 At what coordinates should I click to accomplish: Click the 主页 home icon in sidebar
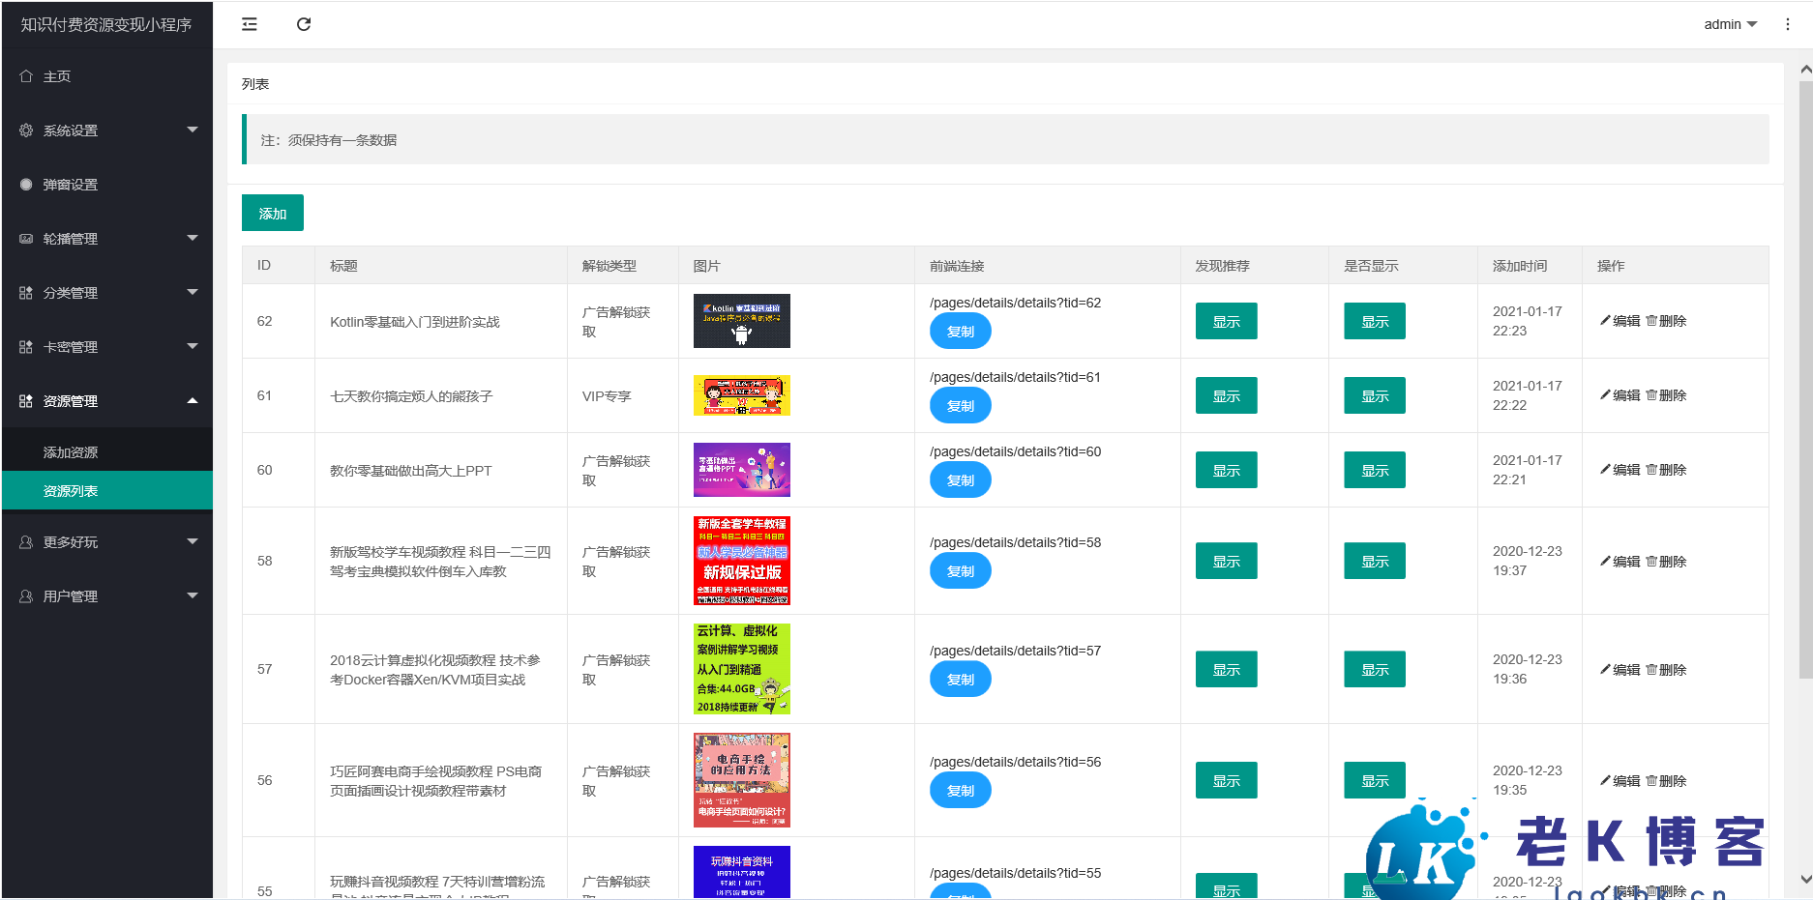click(26, 76)
